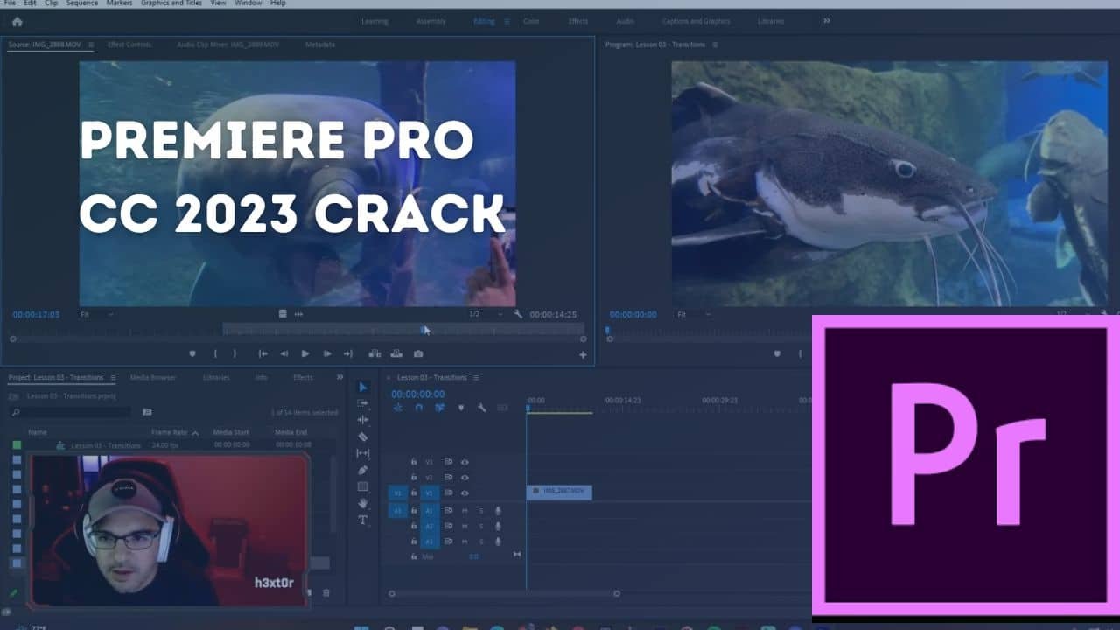Image resolution: width=1120 pixels, height=630 pixels.
Task: Click the Timeline playhead at 00:00
Action: pos(528,408)
